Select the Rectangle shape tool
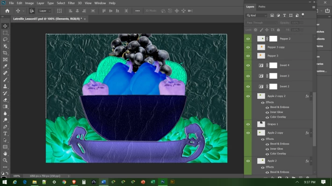 (5, 147)
